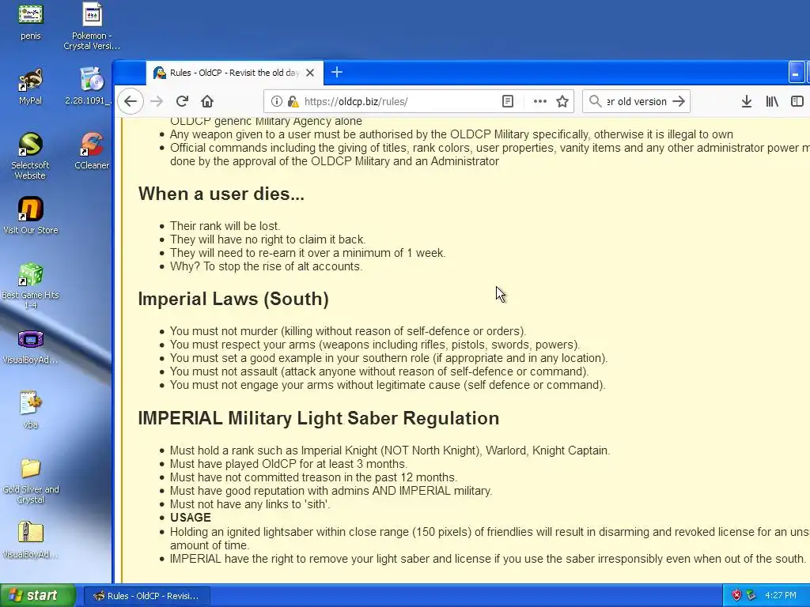The image size is (810, 607).
Task: Focus the search box with 'old version'
Action: pyautogui.click(x=637, y=101)
